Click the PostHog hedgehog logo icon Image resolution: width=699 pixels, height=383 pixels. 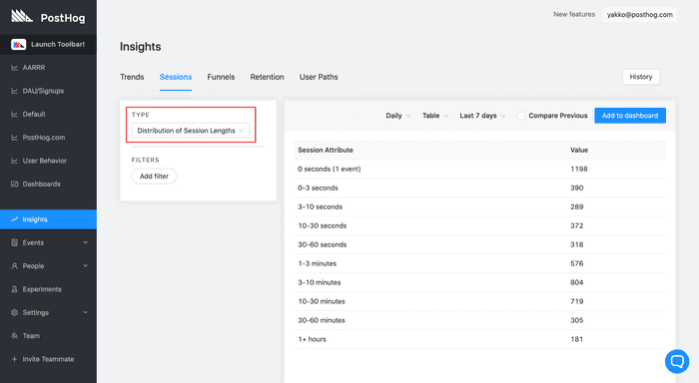tap(21, 17)
